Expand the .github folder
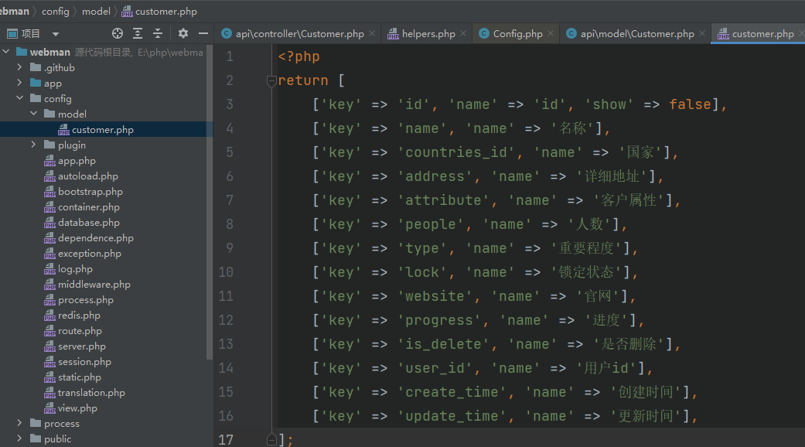 19,67
